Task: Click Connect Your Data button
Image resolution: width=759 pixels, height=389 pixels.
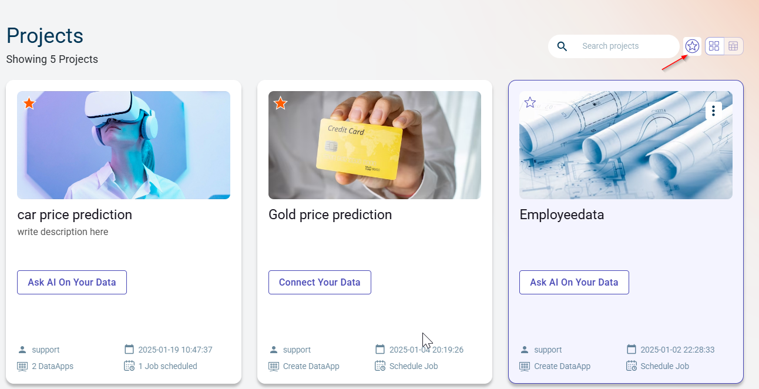Action: [320, 282]
